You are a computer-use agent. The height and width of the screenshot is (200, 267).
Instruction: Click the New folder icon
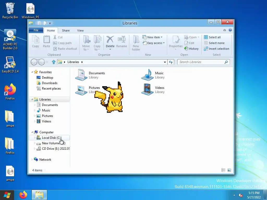pos(136,43)
